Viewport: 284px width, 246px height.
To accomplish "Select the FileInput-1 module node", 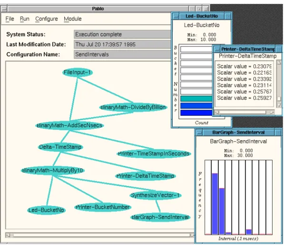I will pos(78,72).
